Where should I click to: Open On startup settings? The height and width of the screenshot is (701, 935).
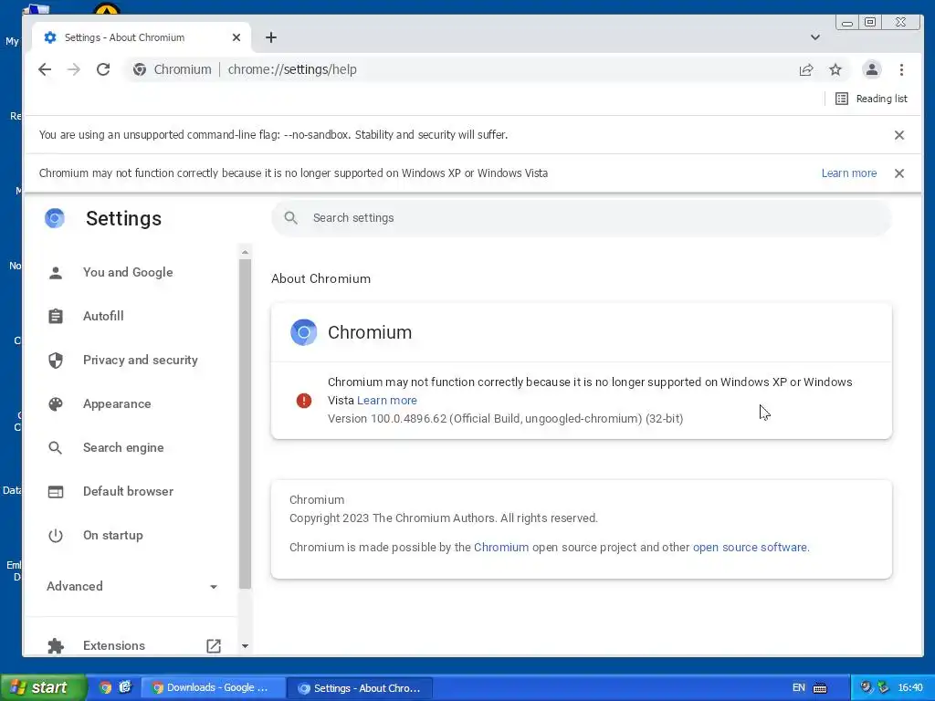(112, 535)
